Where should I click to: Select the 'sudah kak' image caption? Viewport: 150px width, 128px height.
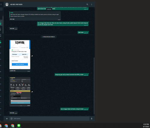(13, 71)
